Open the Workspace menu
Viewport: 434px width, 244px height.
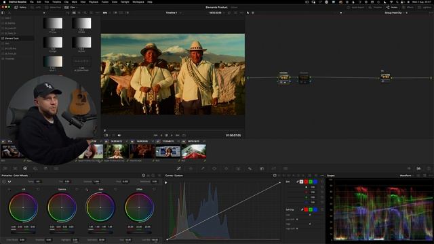(x=138, y=1)
